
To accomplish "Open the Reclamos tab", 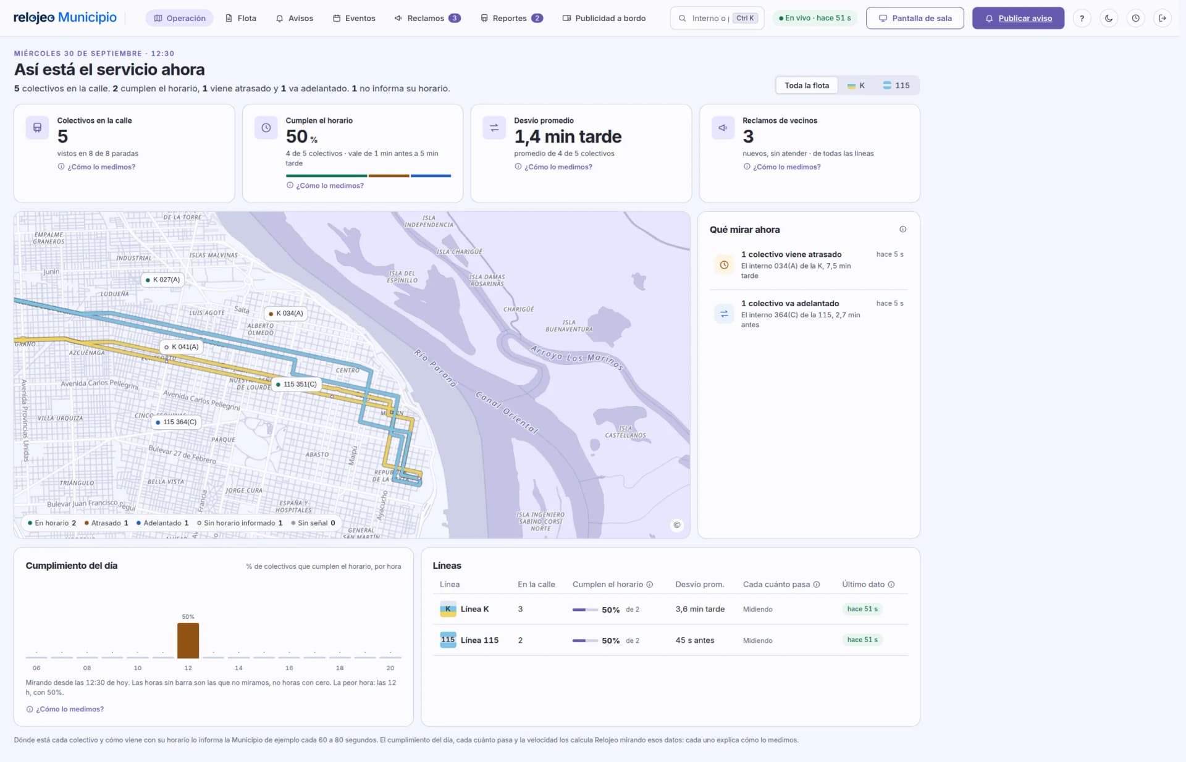I will tap(427, 19).
